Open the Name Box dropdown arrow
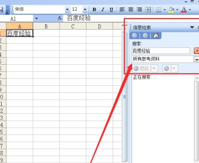 coord(37,19)
